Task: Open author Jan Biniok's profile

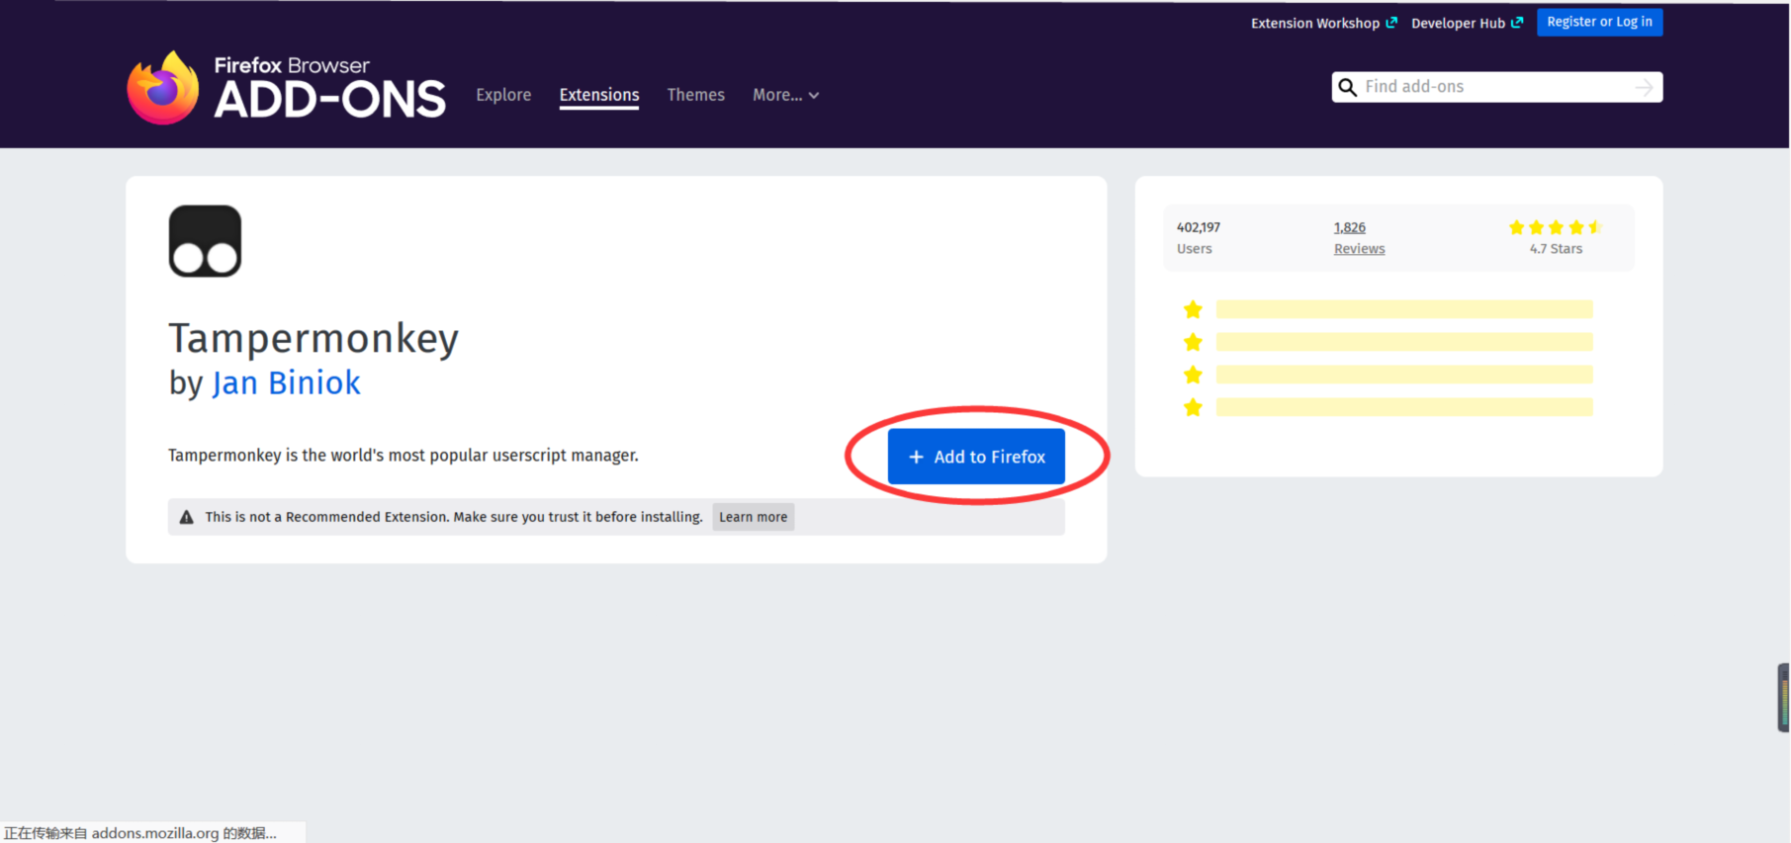Action: tap(286, 382)
